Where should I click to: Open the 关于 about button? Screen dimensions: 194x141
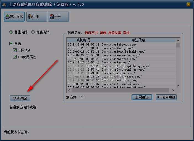[x=58, y=17]
